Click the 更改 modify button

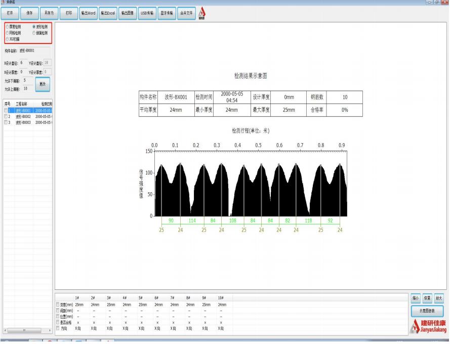click(43, 84)
